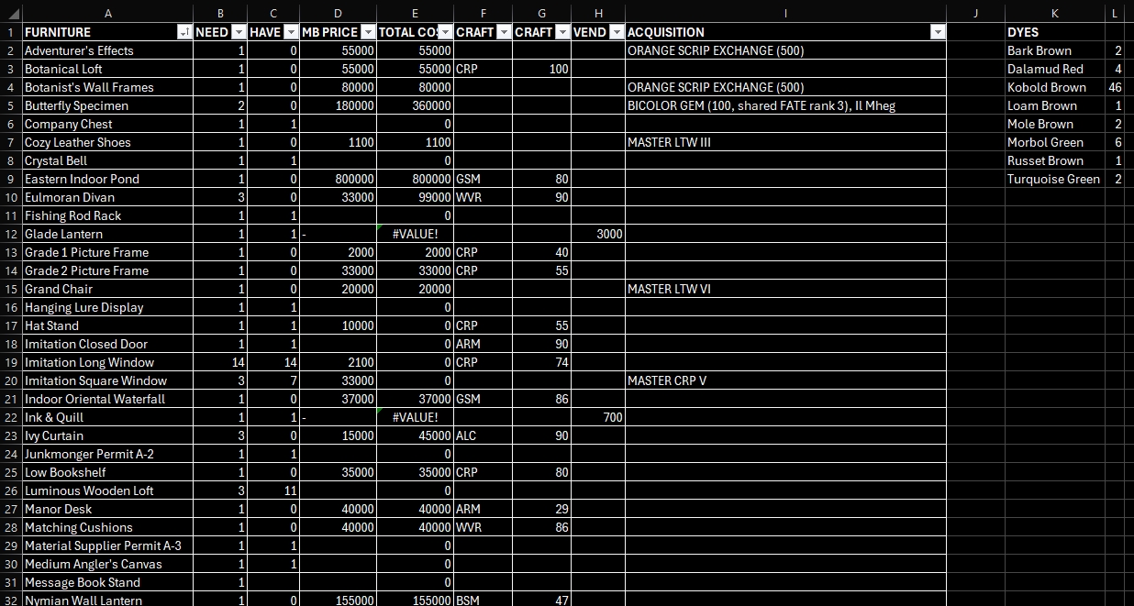Open the CRAFT filter dropdown in column G
Image resolution: width=1134 pixels, height=606 pixels.
[562, 32]
